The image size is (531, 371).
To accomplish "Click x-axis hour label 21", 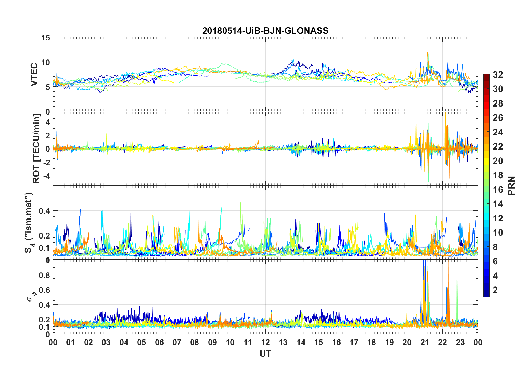I will tap(425, 342).
